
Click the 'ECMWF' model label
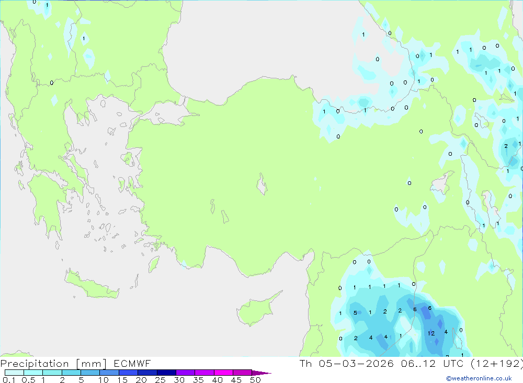pyautogui.click(x=132, y=363)
